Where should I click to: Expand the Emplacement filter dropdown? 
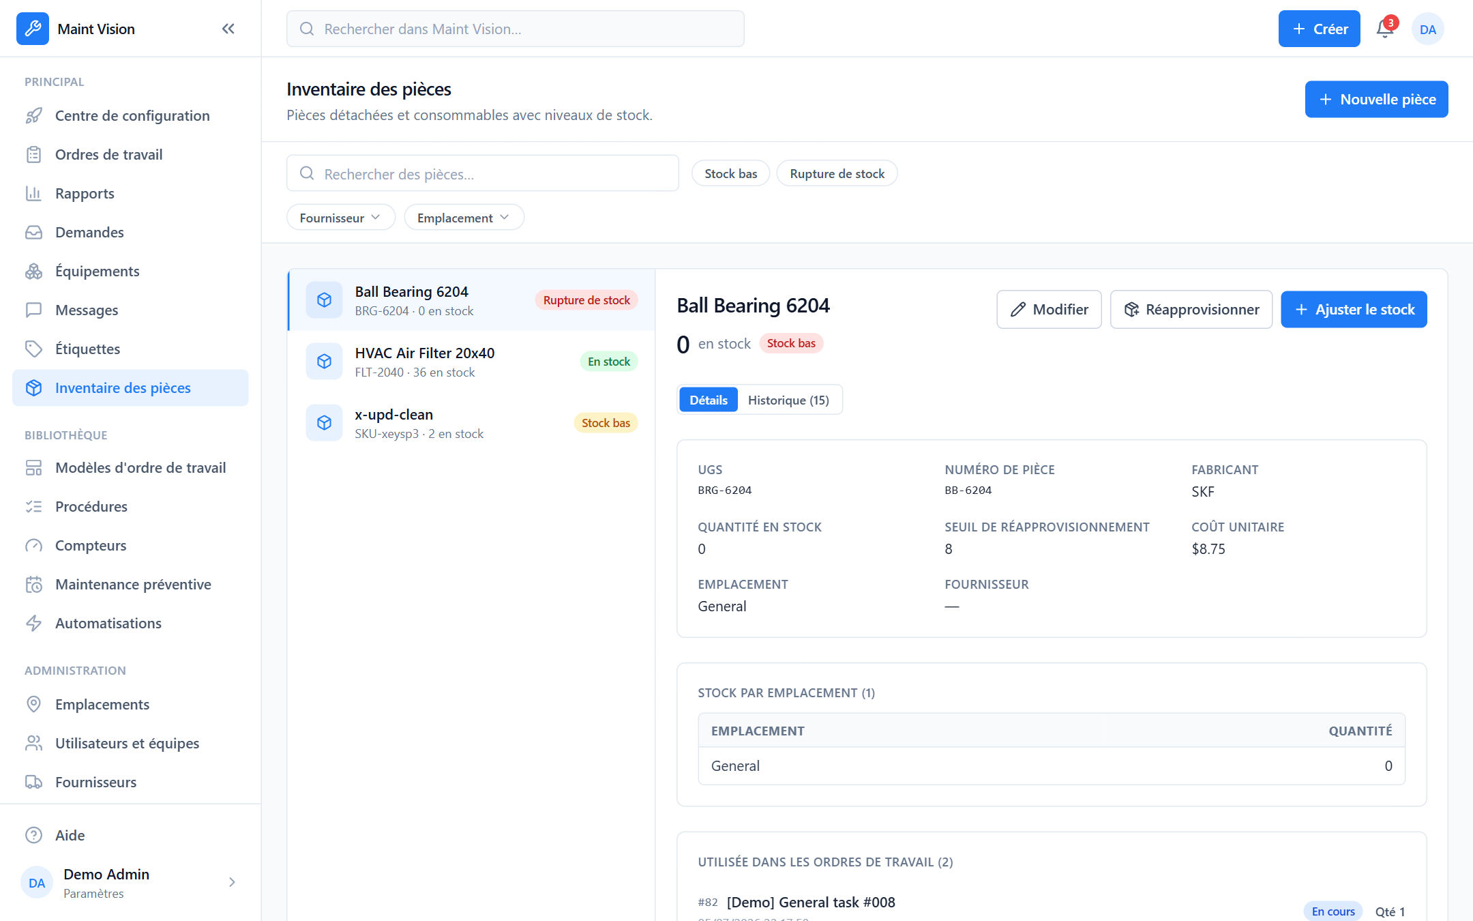[464, 218]
